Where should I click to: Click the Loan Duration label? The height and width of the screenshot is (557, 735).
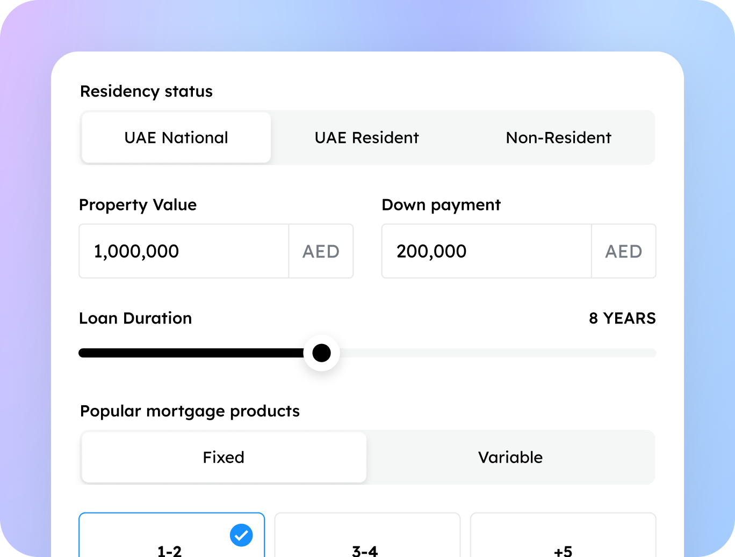click(x=135, y=318)
